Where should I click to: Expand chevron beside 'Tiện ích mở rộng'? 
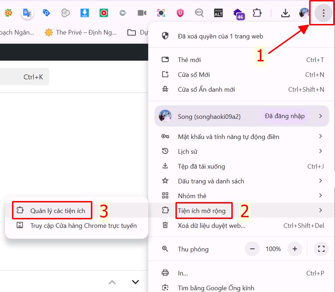coord(320,210)
